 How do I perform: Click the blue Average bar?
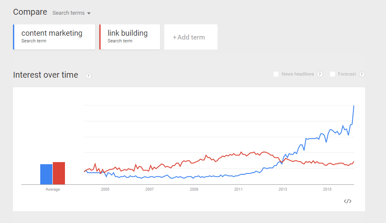46,174
